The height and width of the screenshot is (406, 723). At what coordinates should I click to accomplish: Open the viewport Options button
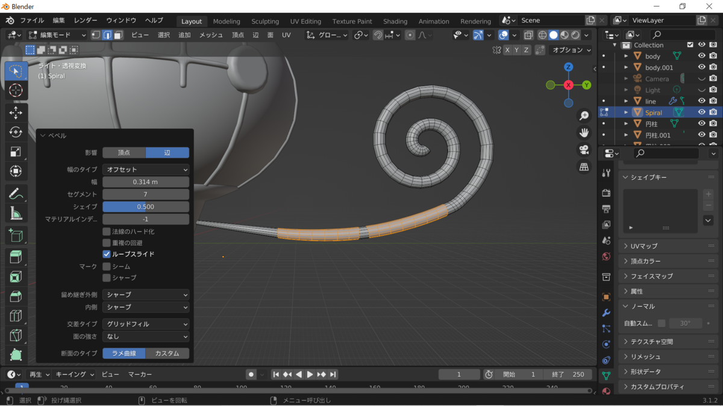point(571,50)
